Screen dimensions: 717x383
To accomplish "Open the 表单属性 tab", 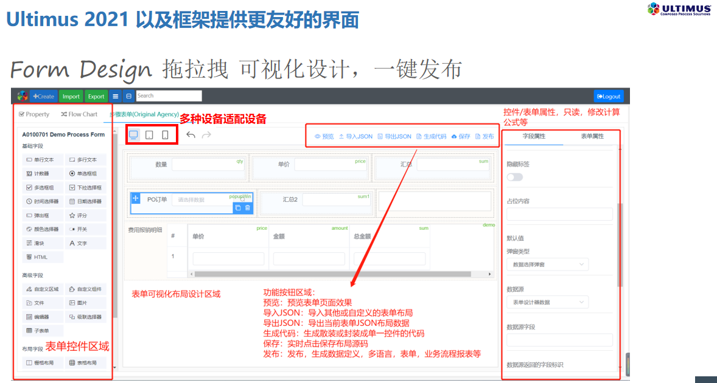I will point(592,137).
